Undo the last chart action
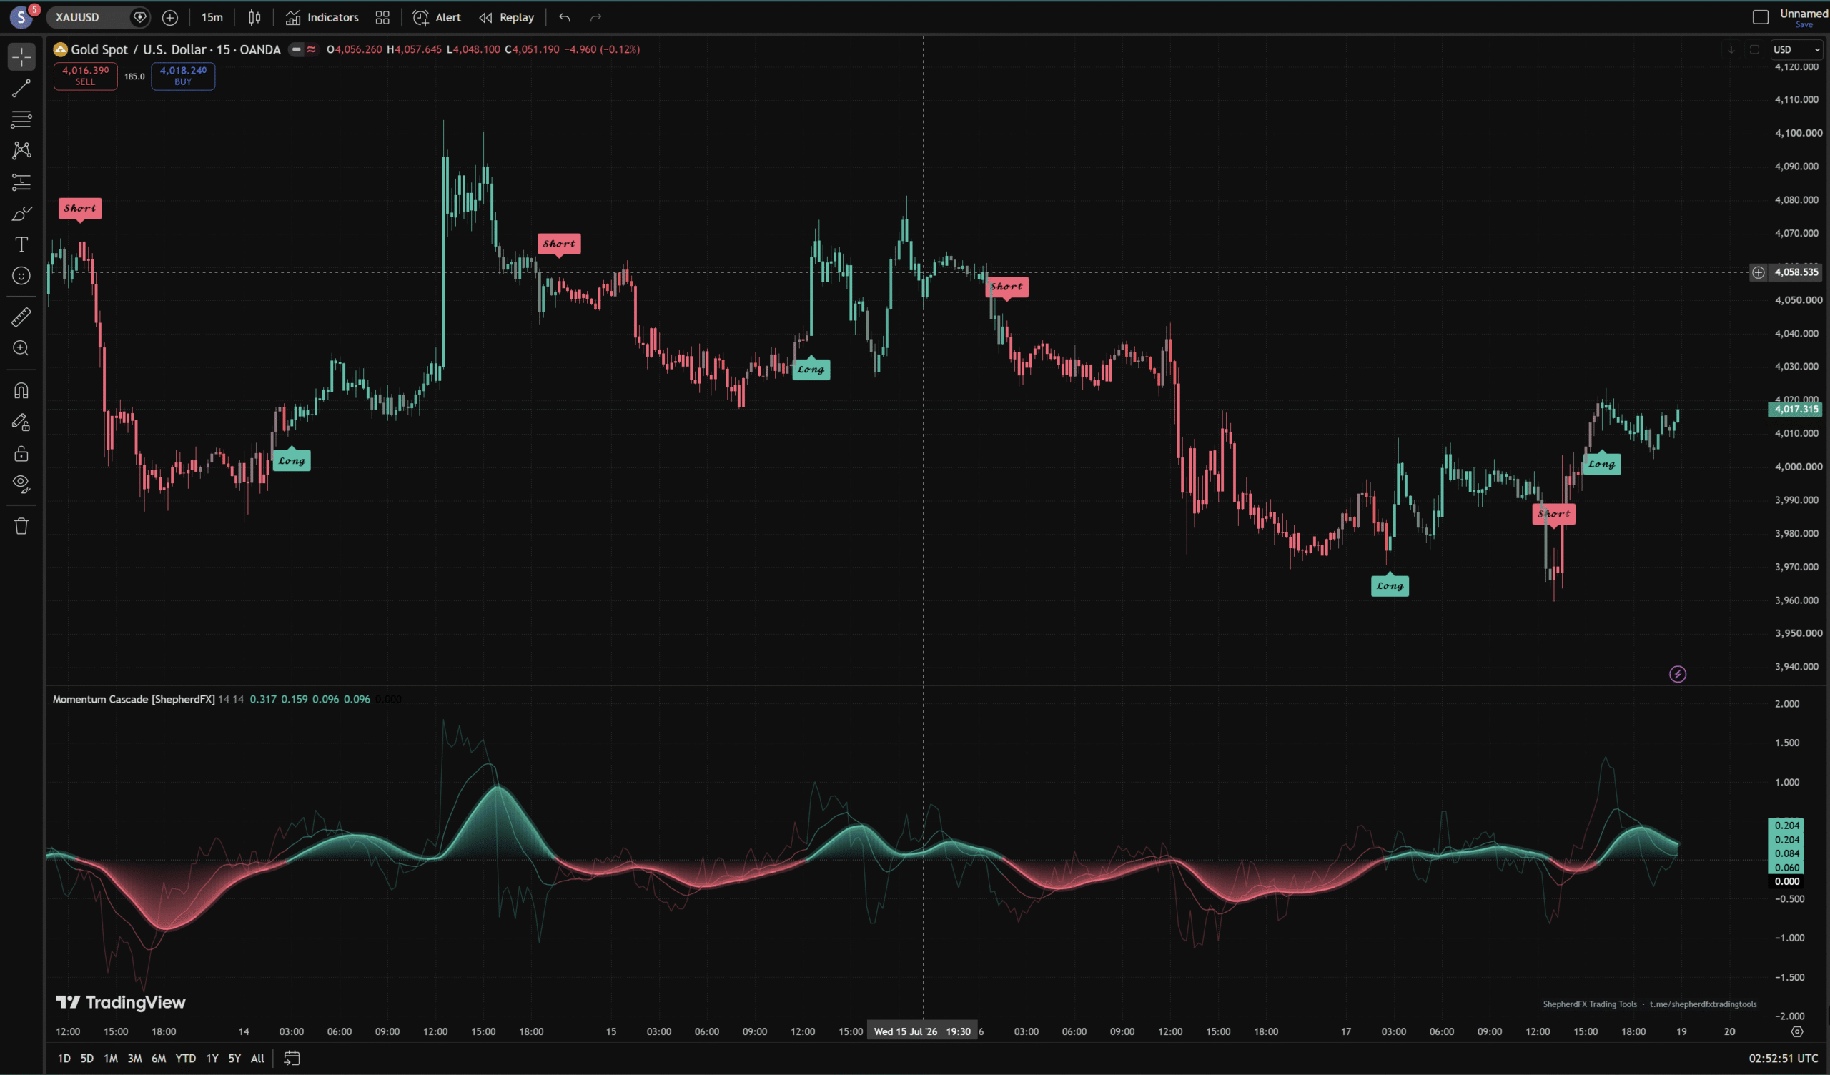The image size is (1830, 1075). (564, 17)
